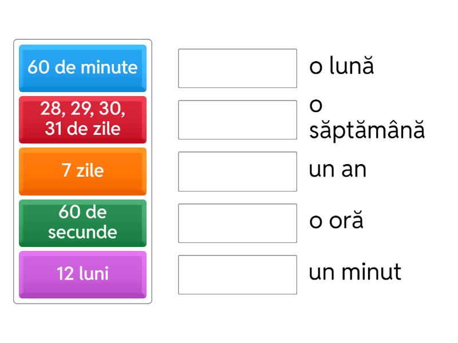Choose the "60 de secunde" tile
This screenshot has height=343, width=458.
click(x=82, y=222)
